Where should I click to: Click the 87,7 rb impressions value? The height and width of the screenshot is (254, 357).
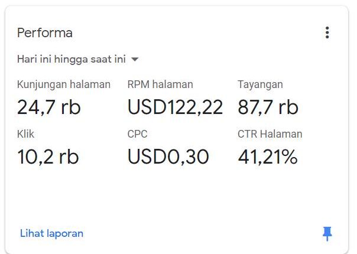(268, 107)
